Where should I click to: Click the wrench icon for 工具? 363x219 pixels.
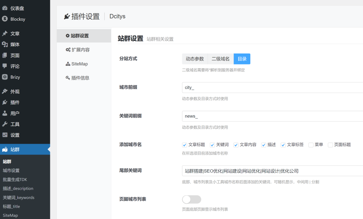[5, 124]
